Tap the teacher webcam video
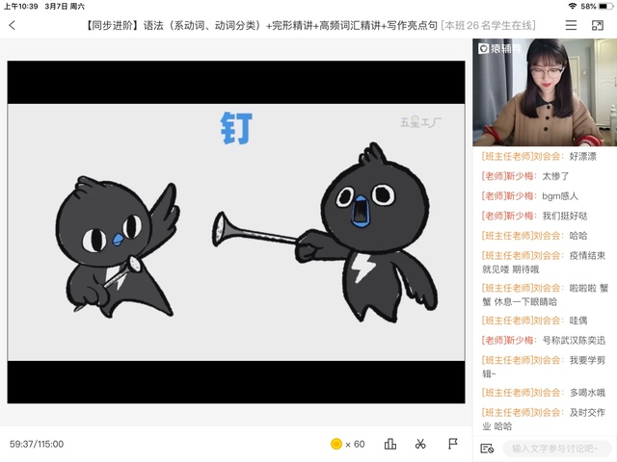This screenshot has height=462, width=617. [545, 92]
